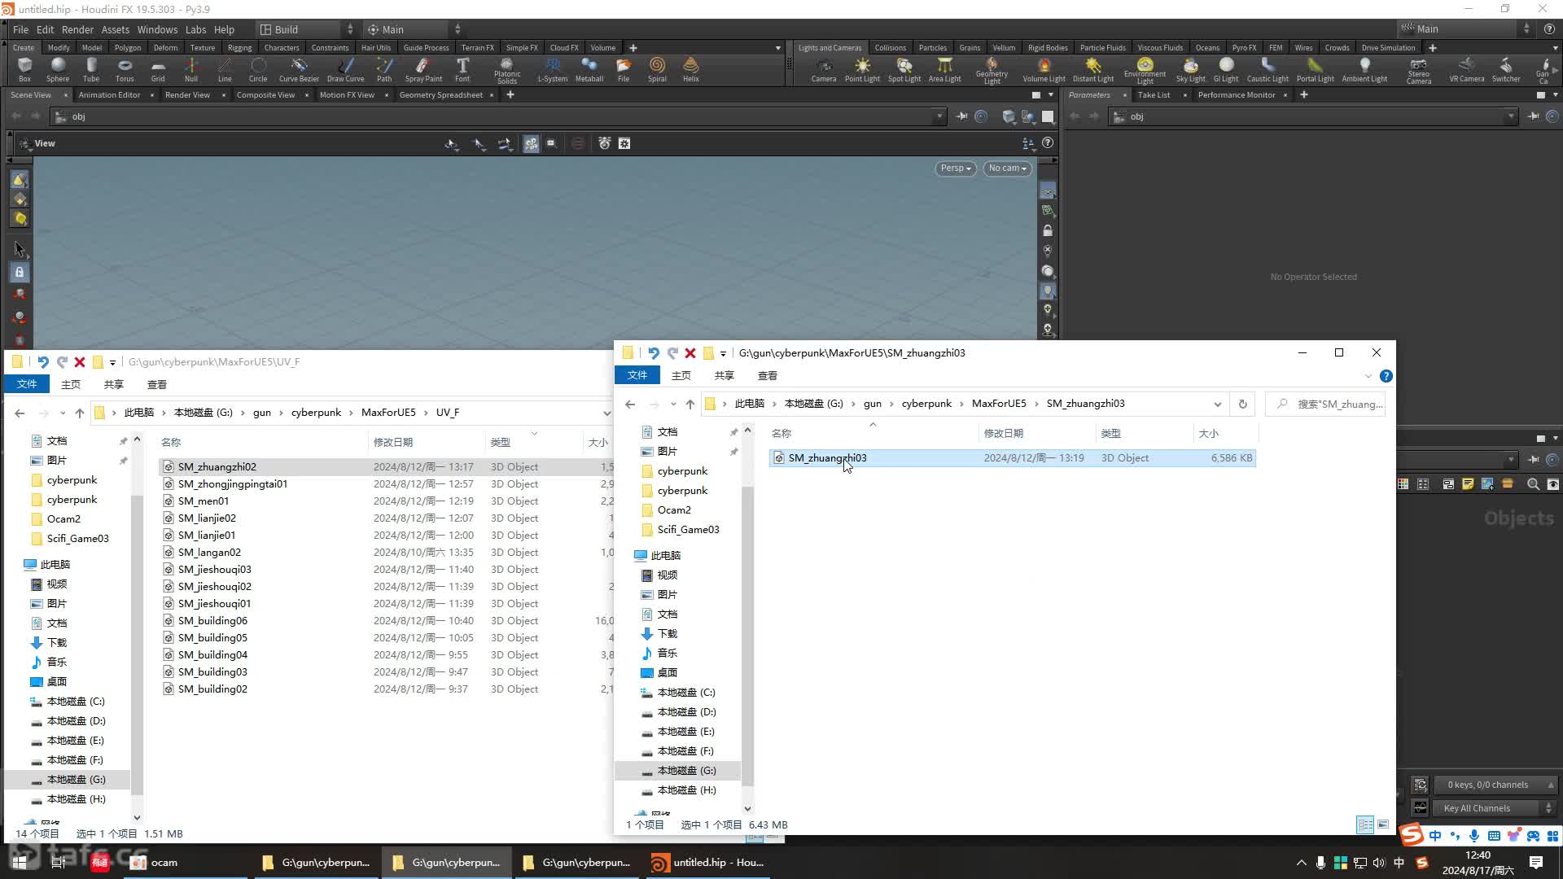Create a Box from the shelf
1563x879 pixels.
24,70
